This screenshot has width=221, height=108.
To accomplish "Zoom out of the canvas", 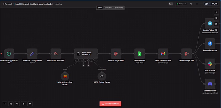I will pos(17,104).
